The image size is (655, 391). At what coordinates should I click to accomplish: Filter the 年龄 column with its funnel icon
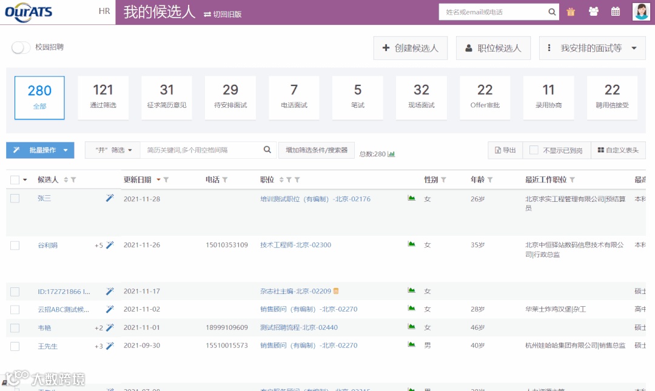coord(490,179)
